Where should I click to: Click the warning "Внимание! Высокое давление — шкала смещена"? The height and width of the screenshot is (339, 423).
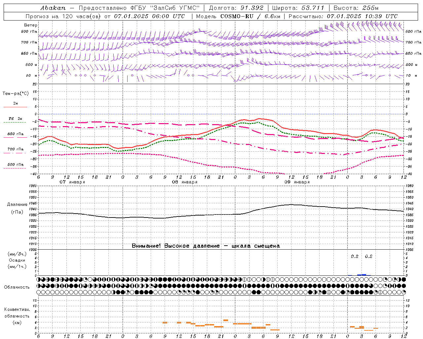[x=206, y=246]
